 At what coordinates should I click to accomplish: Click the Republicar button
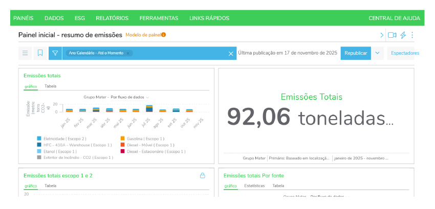click(x=356, y=53)
